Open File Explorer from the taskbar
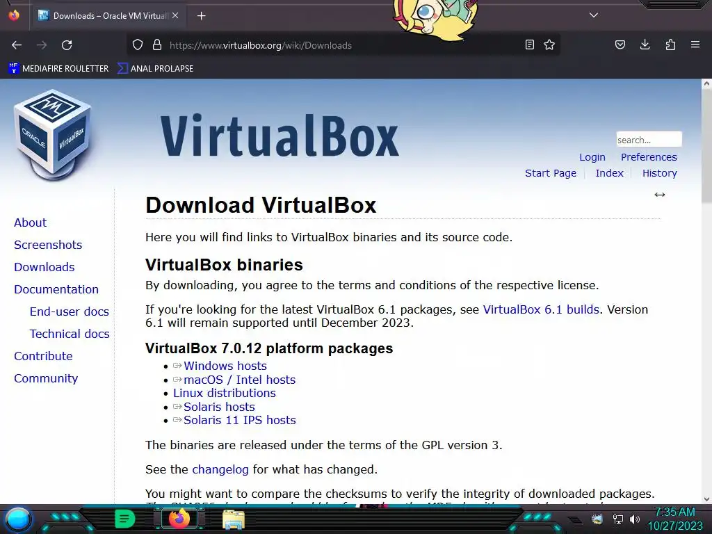Image resolution: width=712 pixels, height=534 pixels. 234,519
